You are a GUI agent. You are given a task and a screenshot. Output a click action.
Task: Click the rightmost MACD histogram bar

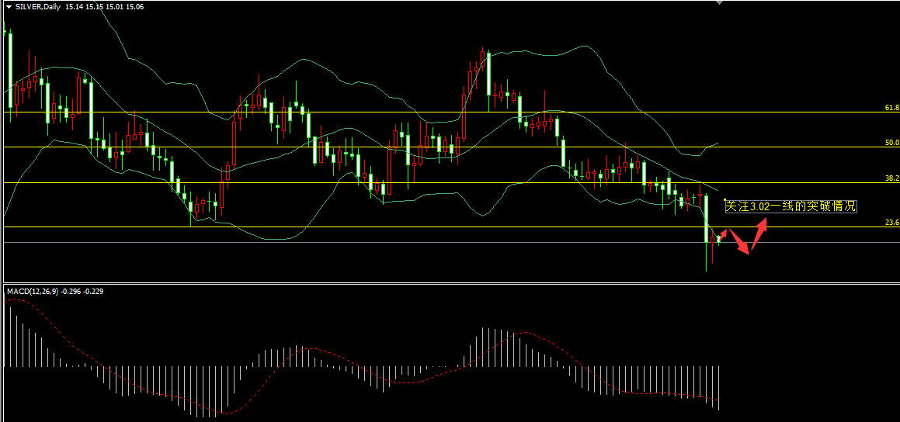pos(720,388)
